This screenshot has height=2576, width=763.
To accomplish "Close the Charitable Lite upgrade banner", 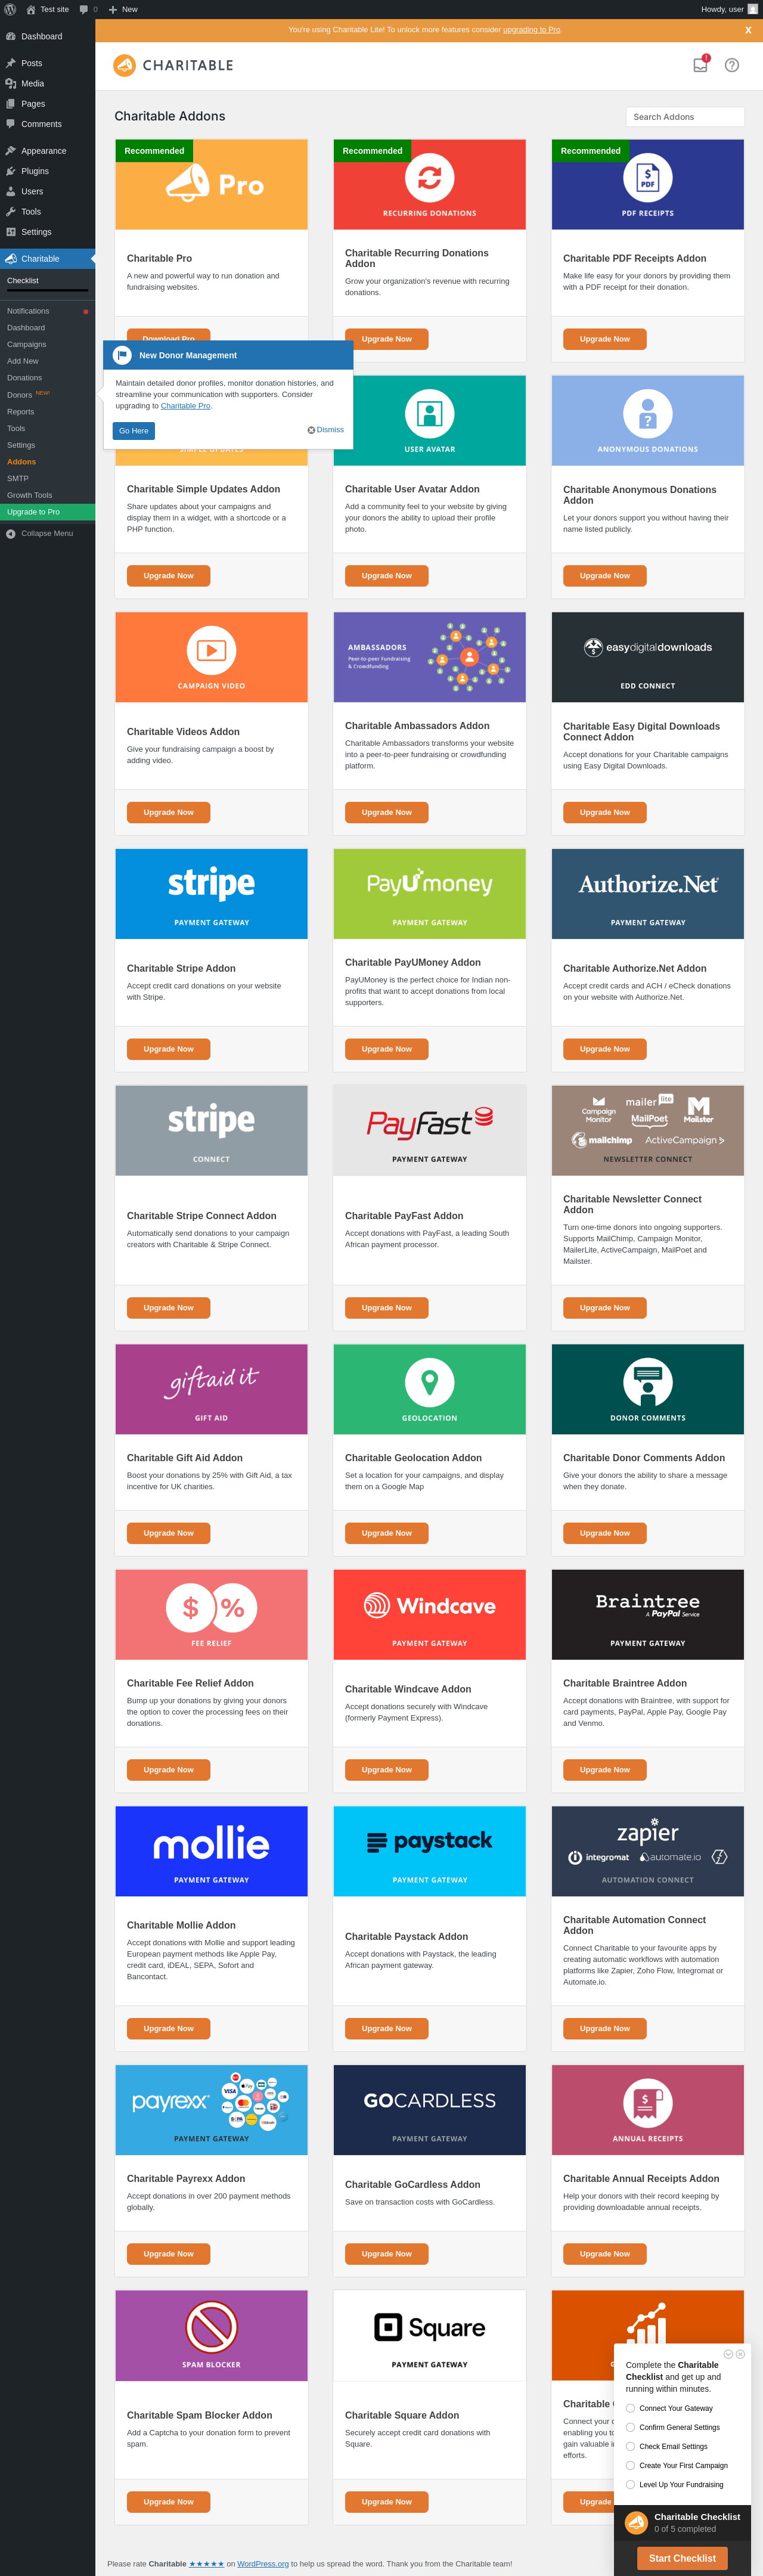I will 748,30.
